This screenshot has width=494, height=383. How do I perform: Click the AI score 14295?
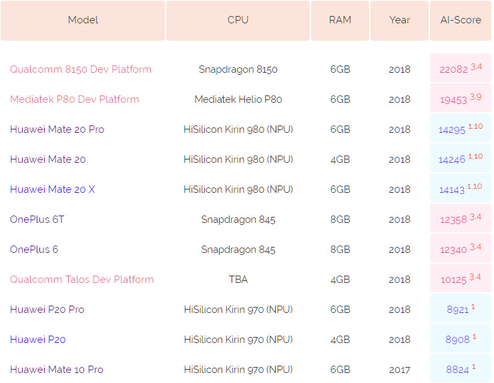coord(452,129)
